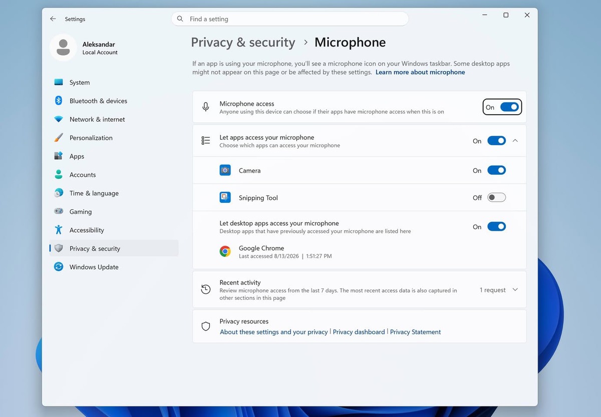
Task: Click the Privacy resources shield icon
Action: (205, 326)
